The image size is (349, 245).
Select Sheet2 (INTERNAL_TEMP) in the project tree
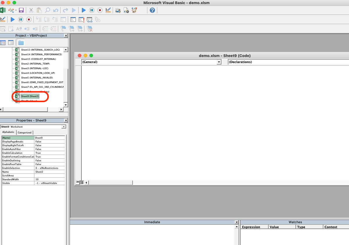[x=35, y=64]
